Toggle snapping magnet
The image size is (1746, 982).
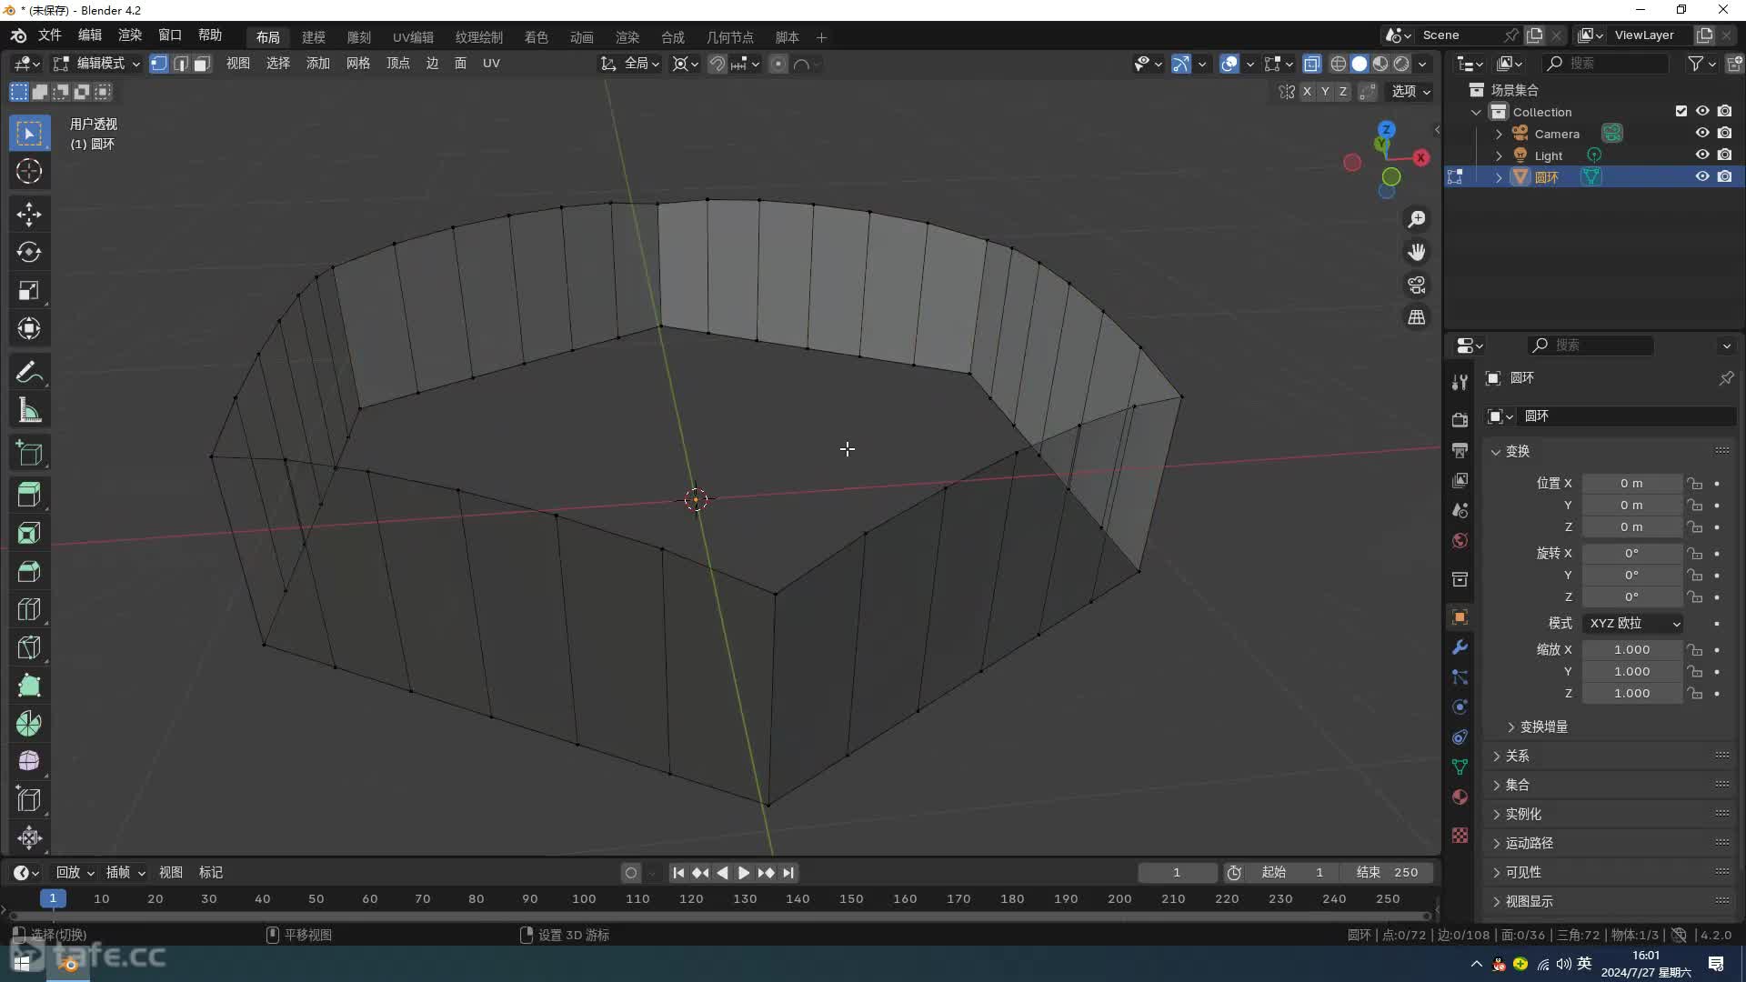point(717,64)
